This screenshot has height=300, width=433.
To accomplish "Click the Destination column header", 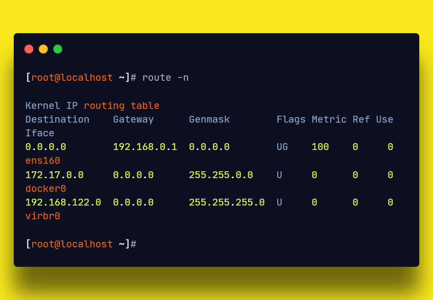I will (x=57, y=119).
